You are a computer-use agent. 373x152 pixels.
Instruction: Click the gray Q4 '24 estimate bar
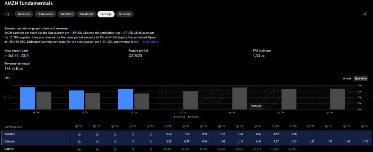(44, 100)
